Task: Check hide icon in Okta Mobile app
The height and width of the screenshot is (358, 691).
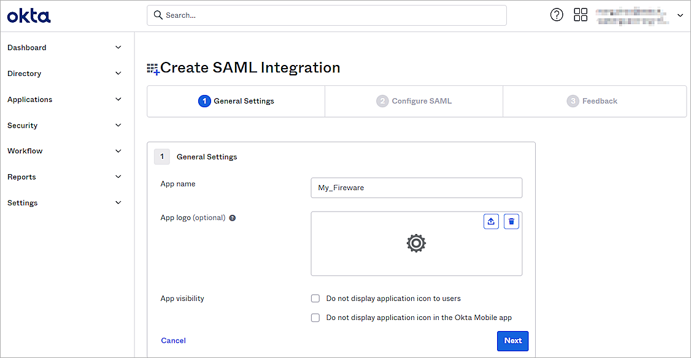Action: point(315,318)
